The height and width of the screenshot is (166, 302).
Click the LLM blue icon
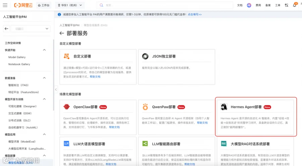[x=66, y=144]
